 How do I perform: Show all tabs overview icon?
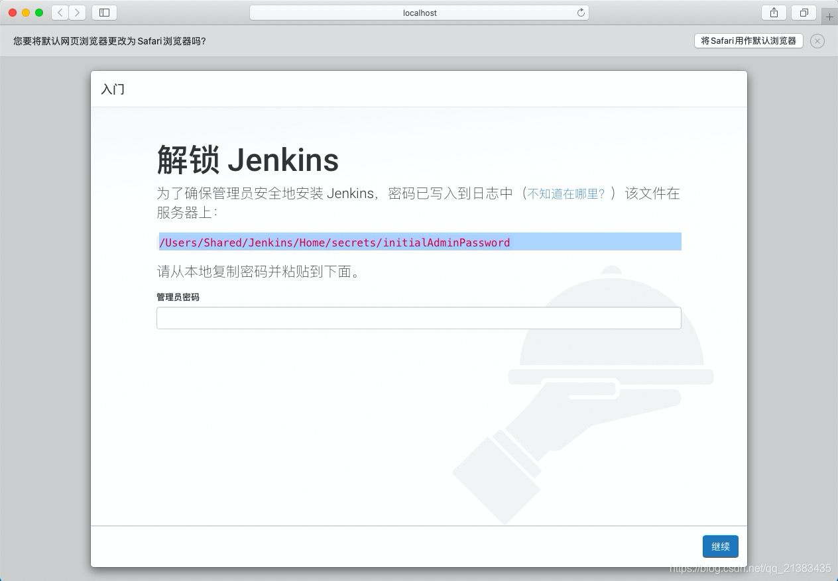pos(804,13)
